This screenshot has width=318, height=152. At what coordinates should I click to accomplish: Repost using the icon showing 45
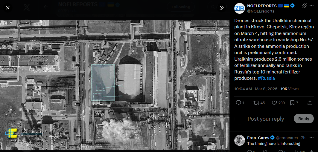pyautogui.click(x=259, y=103)
